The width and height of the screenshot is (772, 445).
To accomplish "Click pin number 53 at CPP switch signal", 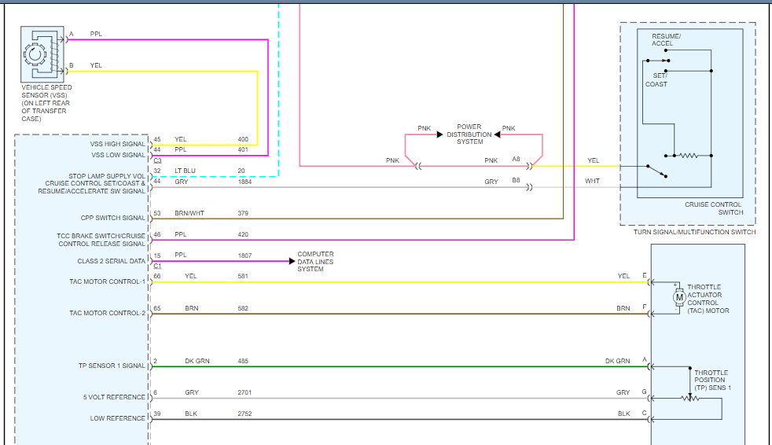I will (x=157, y=213).
